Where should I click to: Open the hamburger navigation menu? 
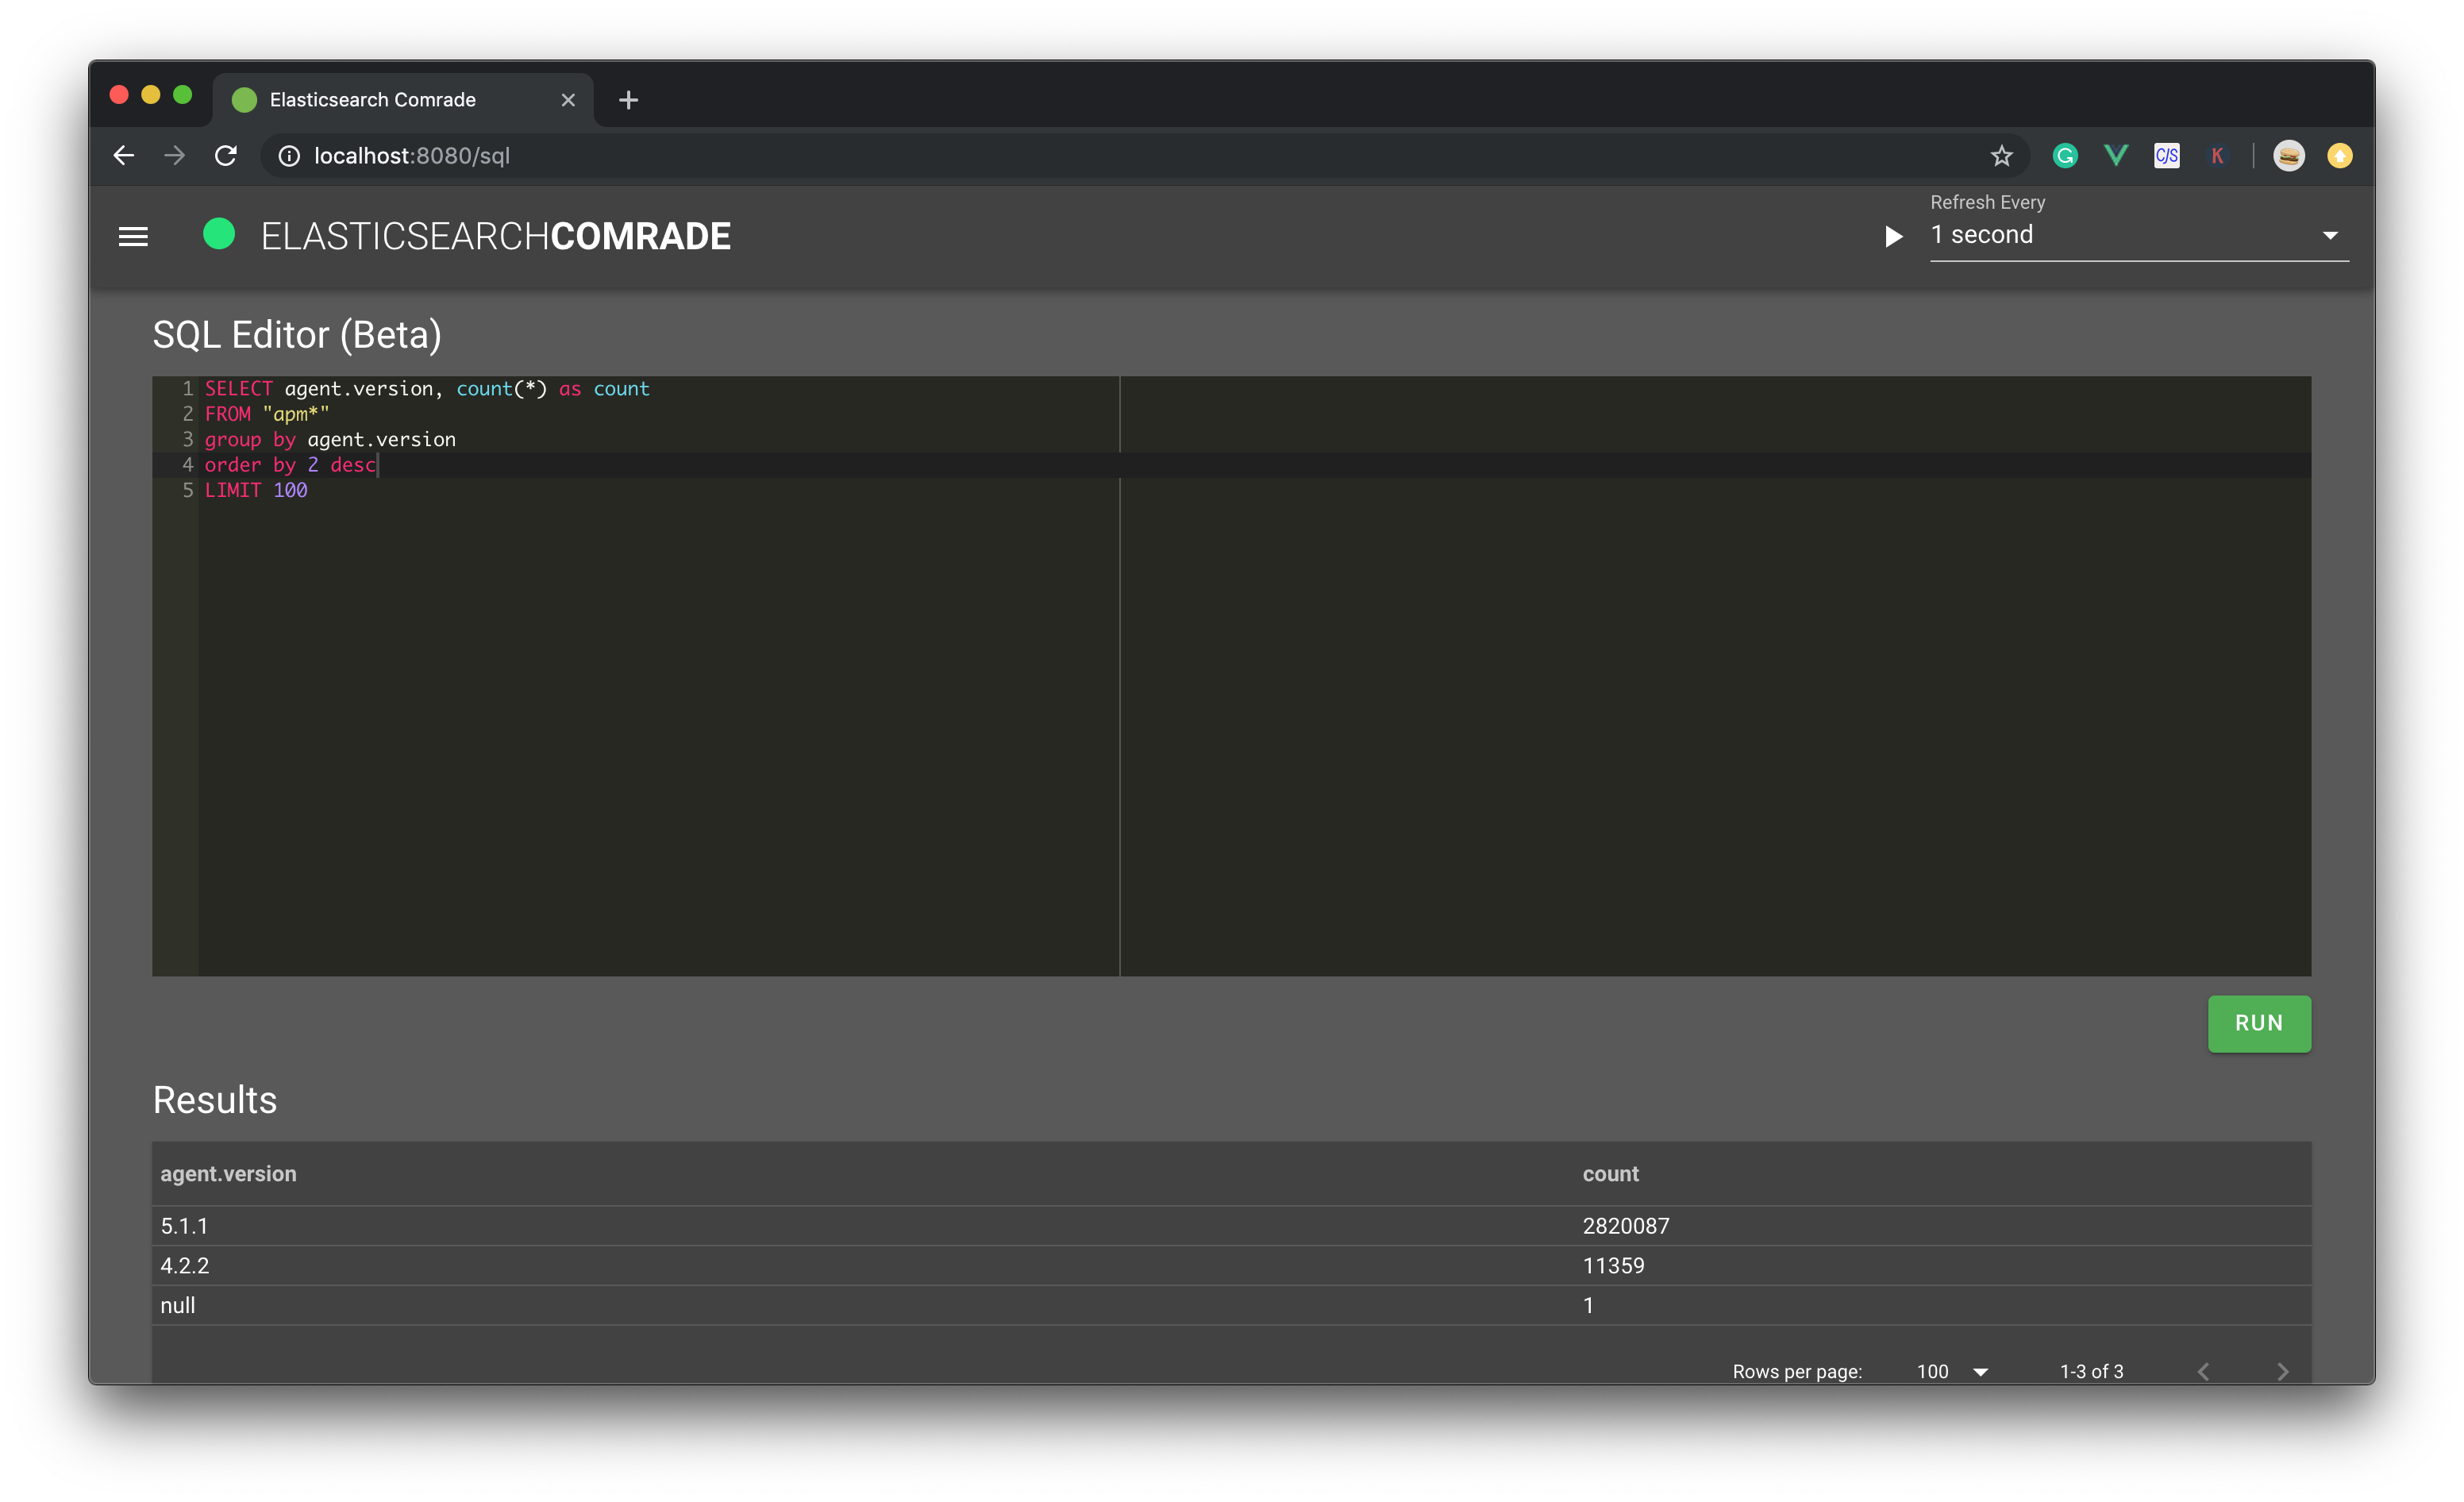click(133, 237)
